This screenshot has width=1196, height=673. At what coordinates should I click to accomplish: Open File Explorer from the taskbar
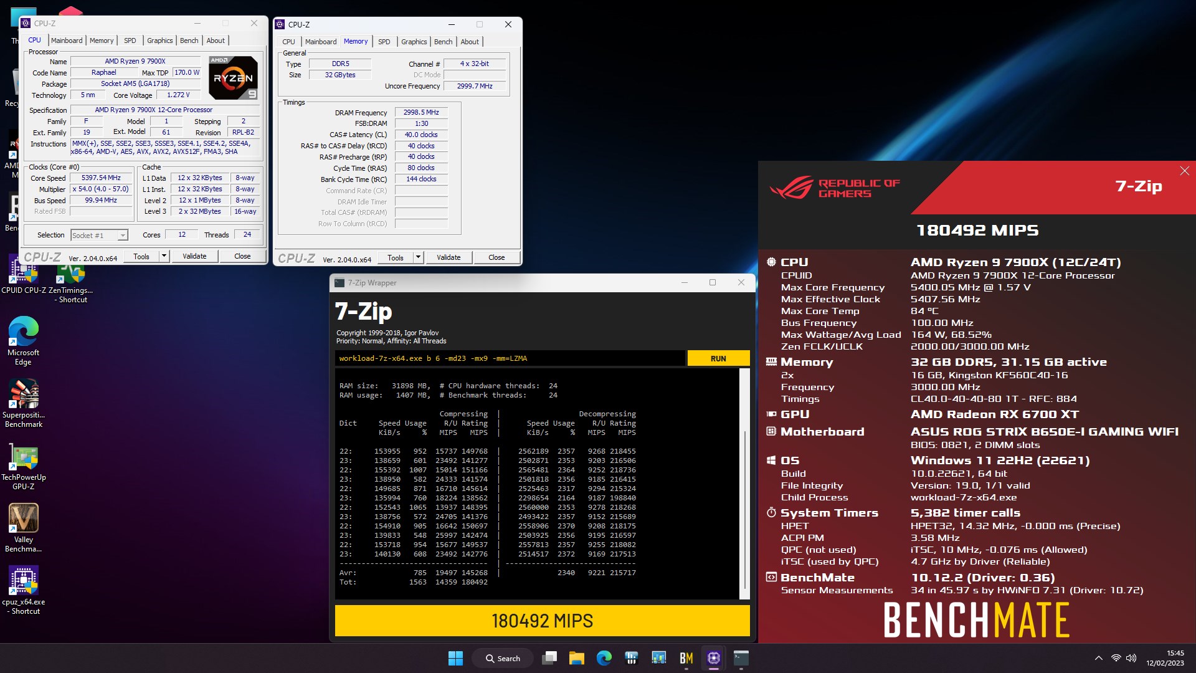point(577,658)
